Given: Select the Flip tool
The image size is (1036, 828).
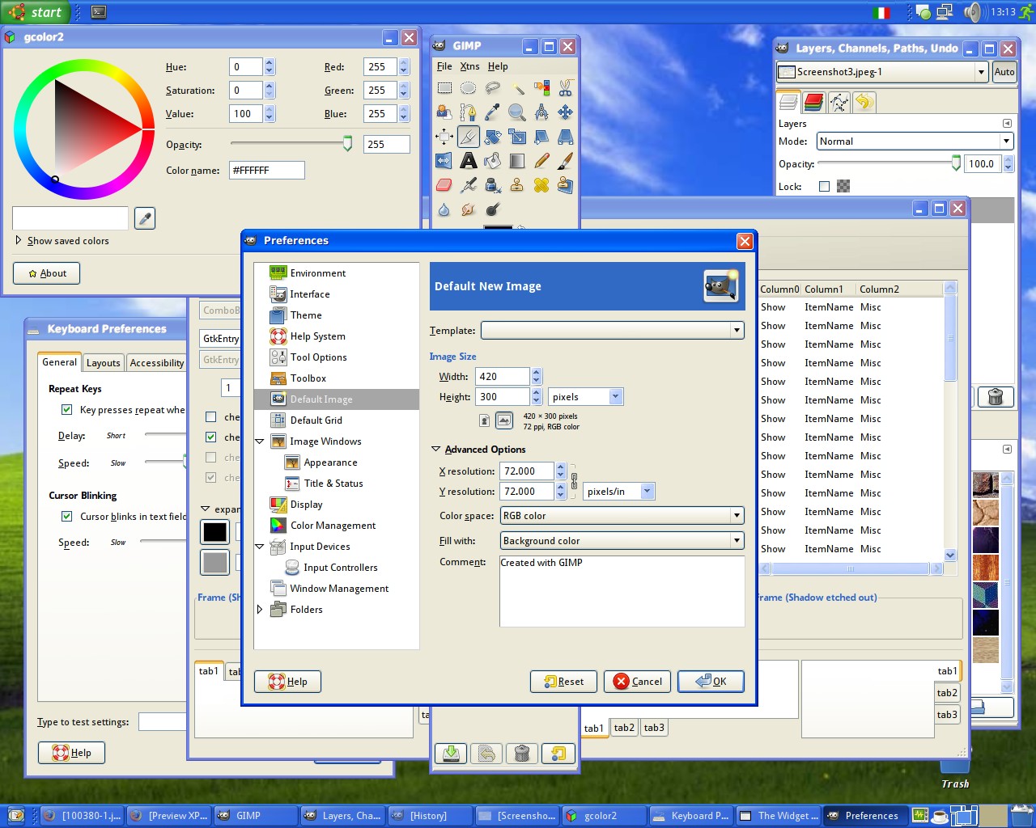Looking at the screenshot, I should [x=444, y=161].
